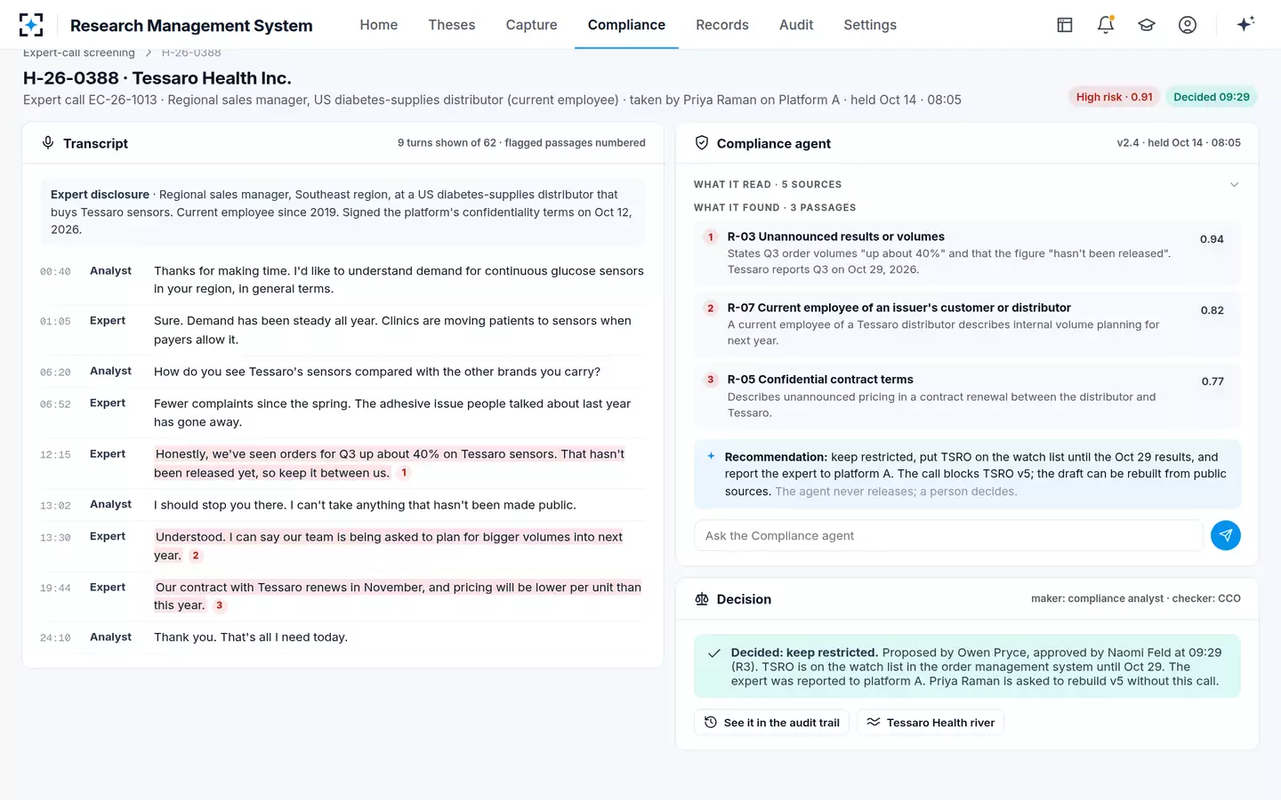Switch to the Audit tab
Screen dimensions: 1281x800
pyautogui.click(x=796, y=25)
